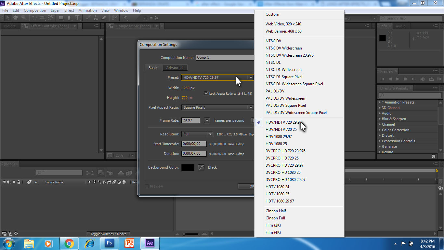
Task: Select the Hand tool
Action: (15, 18)
